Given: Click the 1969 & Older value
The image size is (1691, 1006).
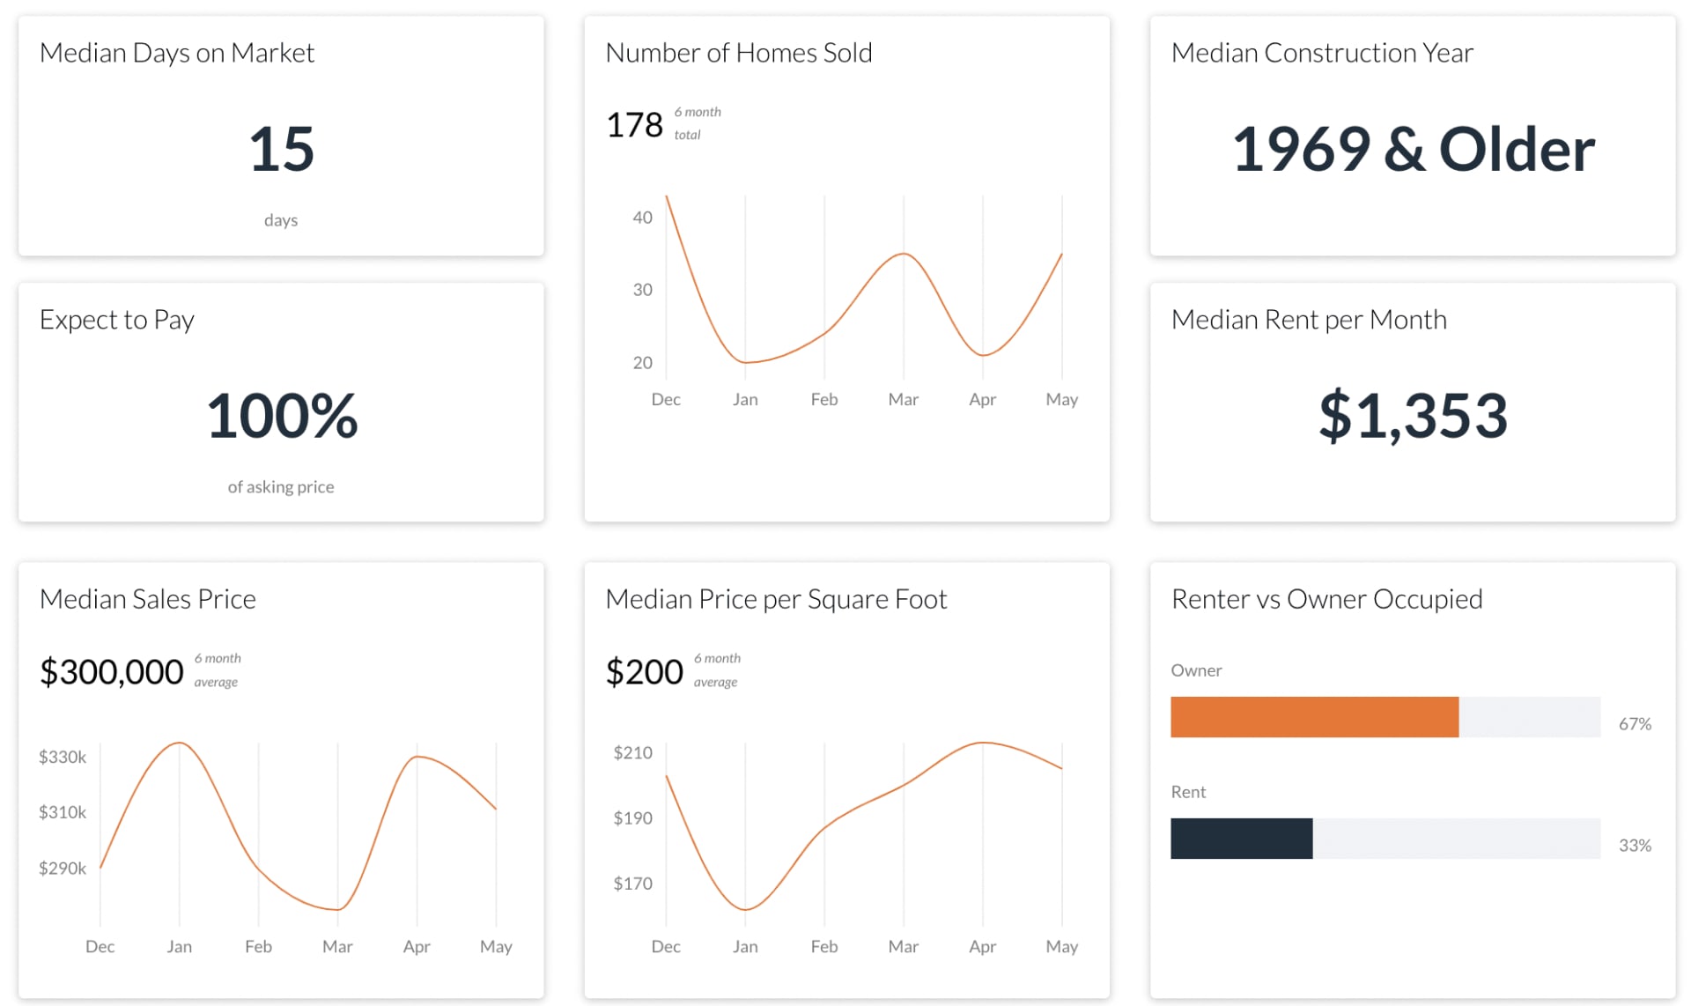Looking at the screenshot, I should point(1412,149).
